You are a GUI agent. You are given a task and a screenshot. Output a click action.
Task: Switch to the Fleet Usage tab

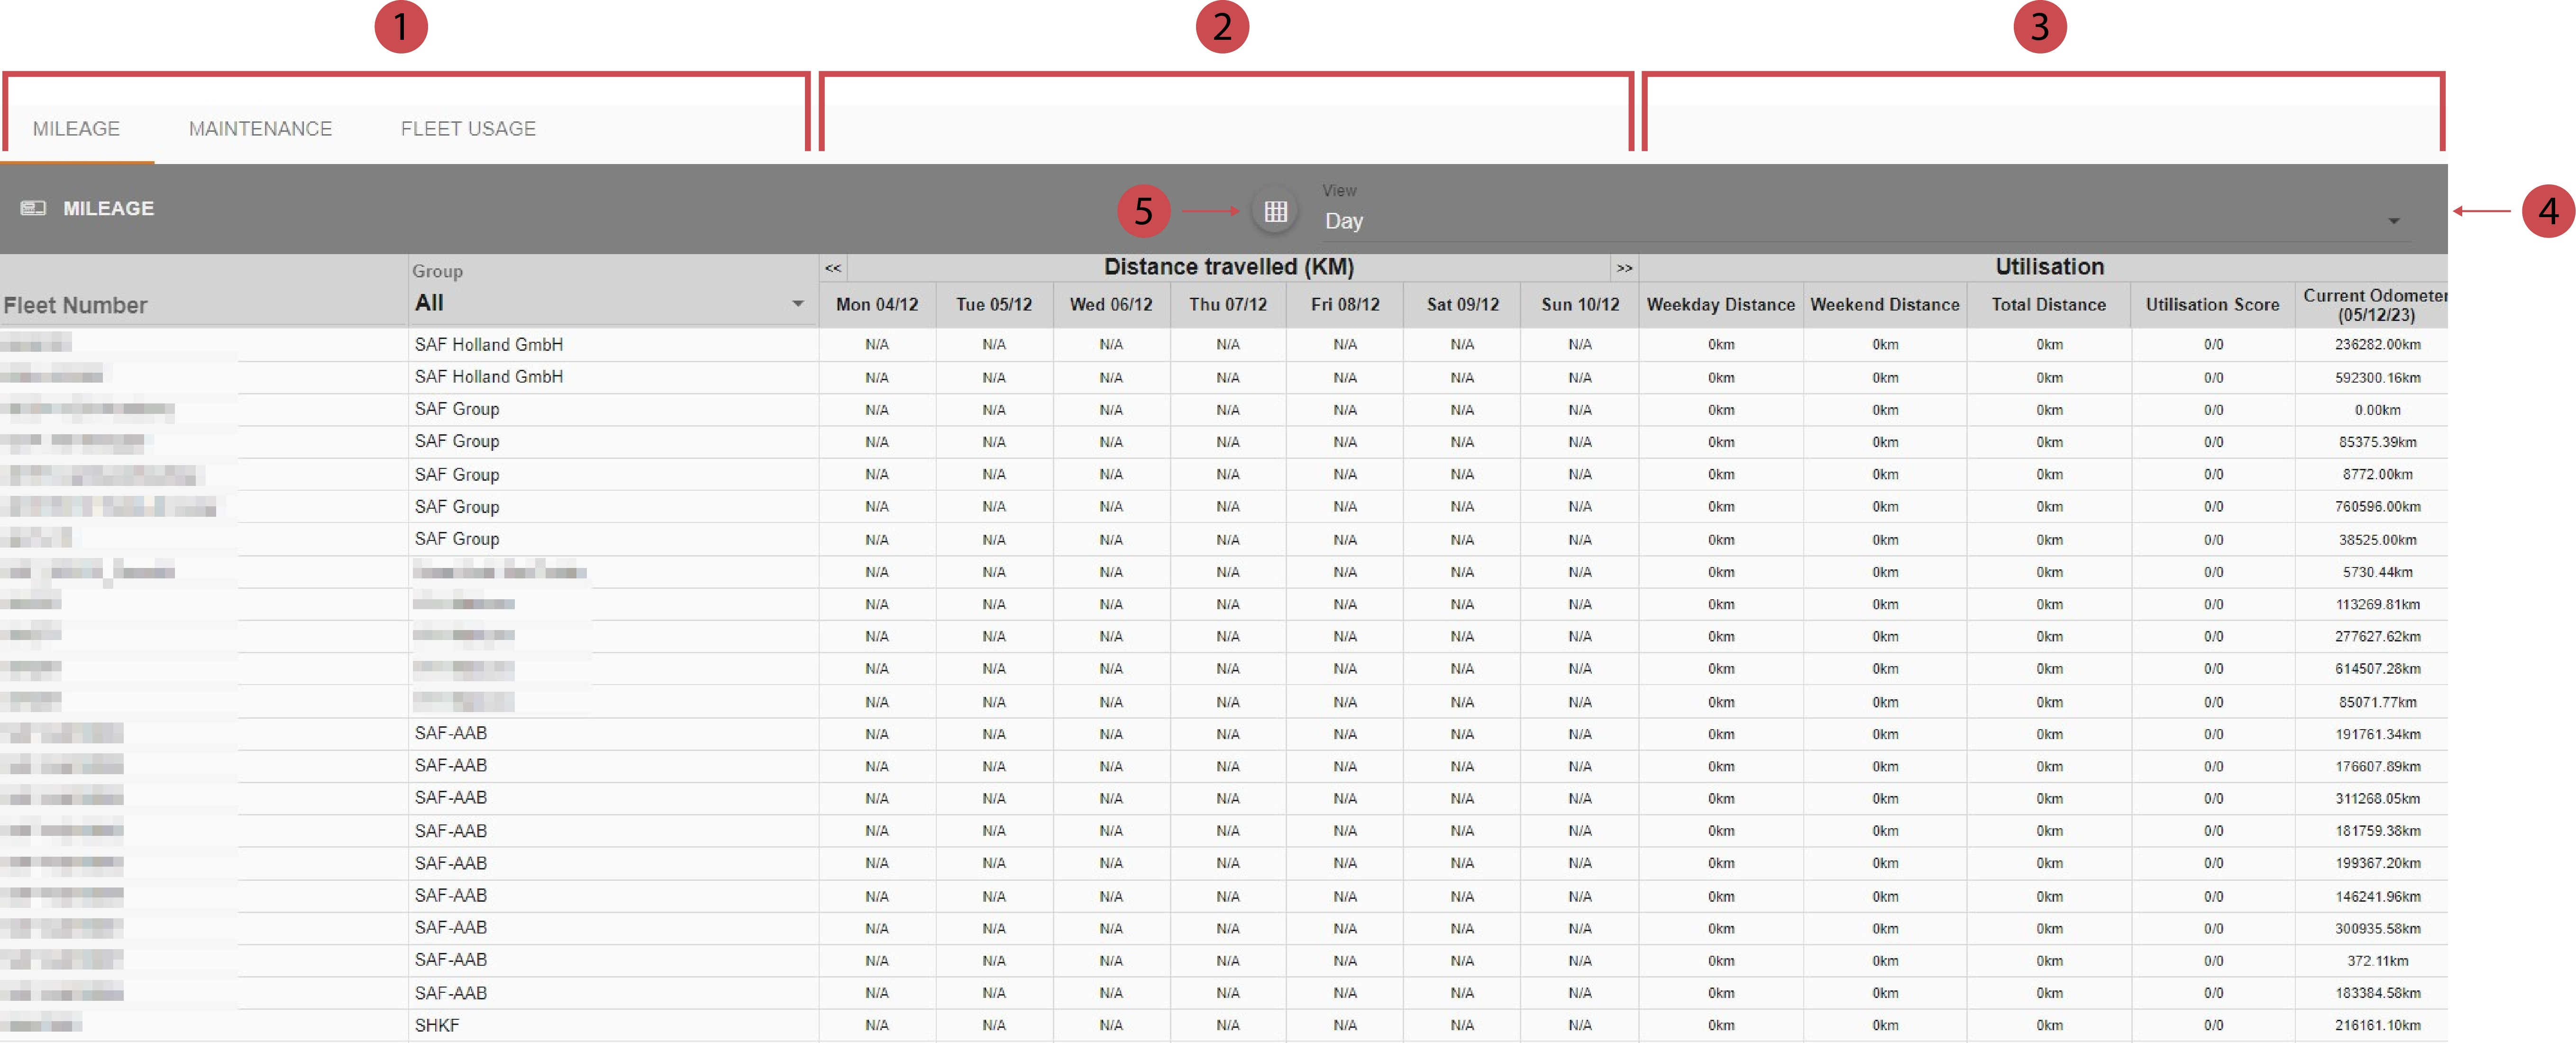pos(468,129)
